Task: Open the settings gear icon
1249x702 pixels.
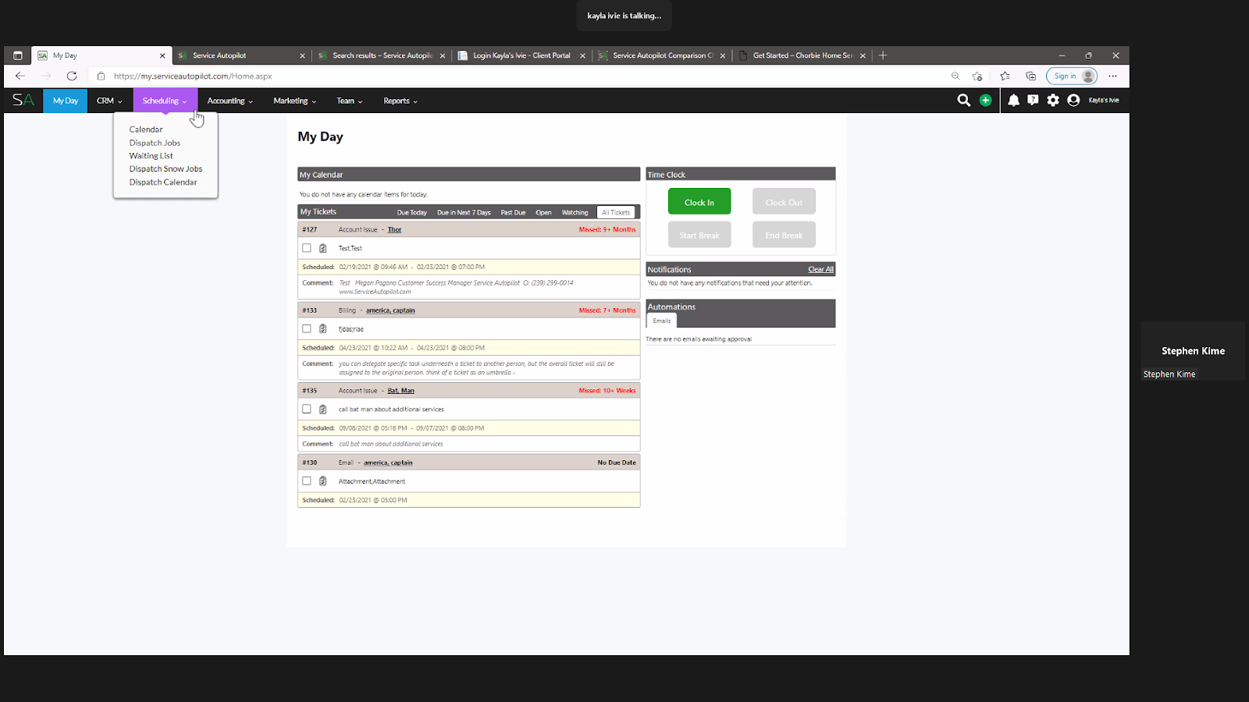Action: [1053, 100]
